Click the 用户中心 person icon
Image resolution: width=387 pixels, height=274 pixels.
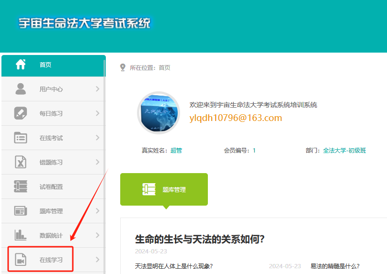[x=21, y=89]
